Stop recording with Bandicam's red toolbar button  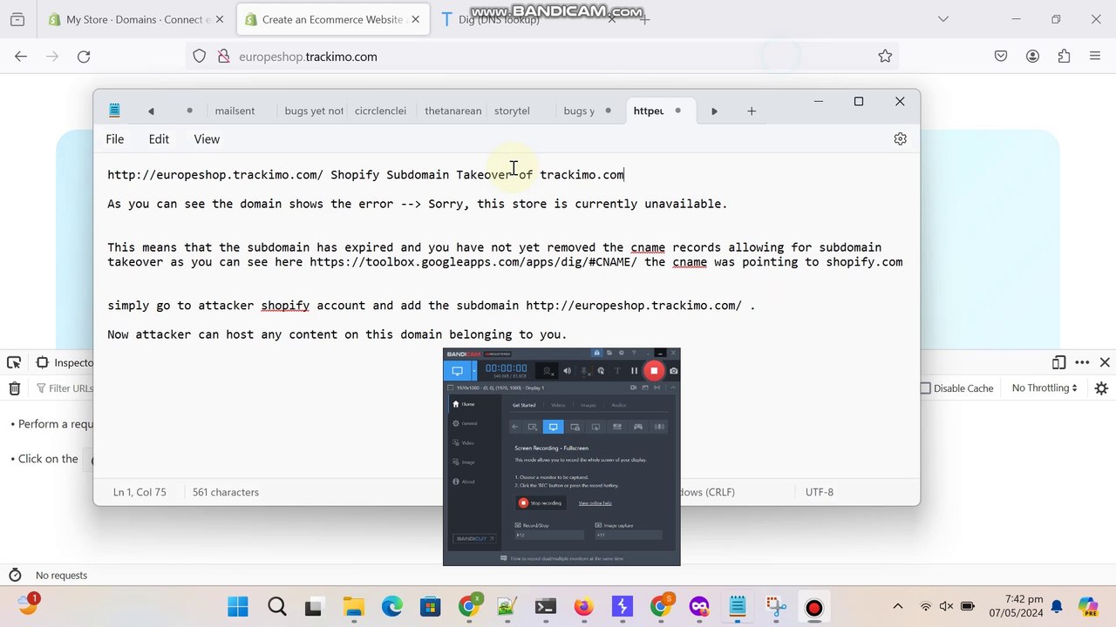pos(654,370)
